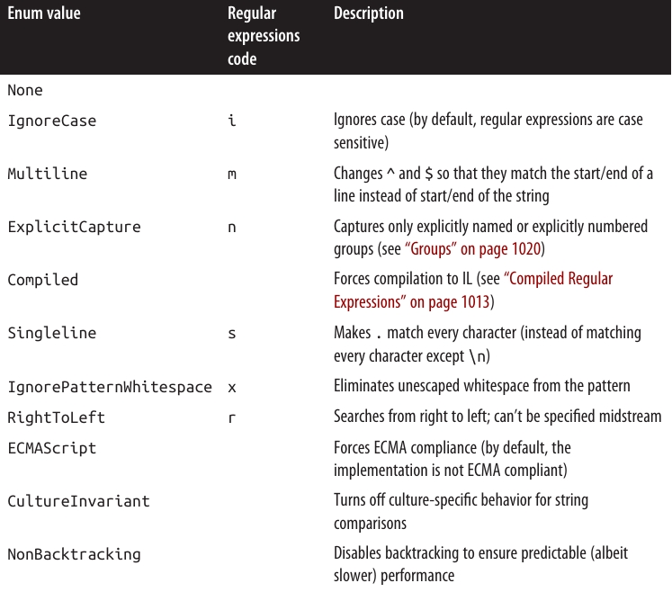Click the Description column header

pos(368,13)
